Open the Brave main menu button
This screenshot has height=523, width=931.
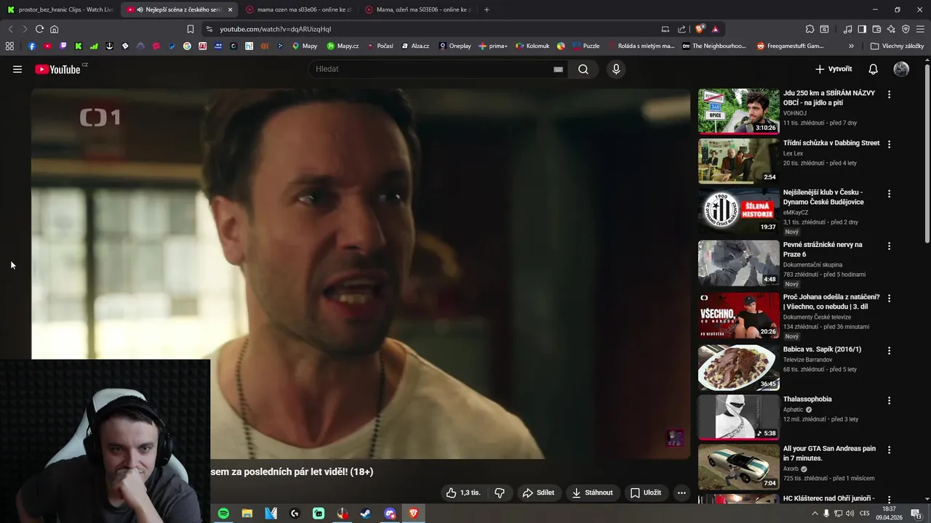[920, 29]
